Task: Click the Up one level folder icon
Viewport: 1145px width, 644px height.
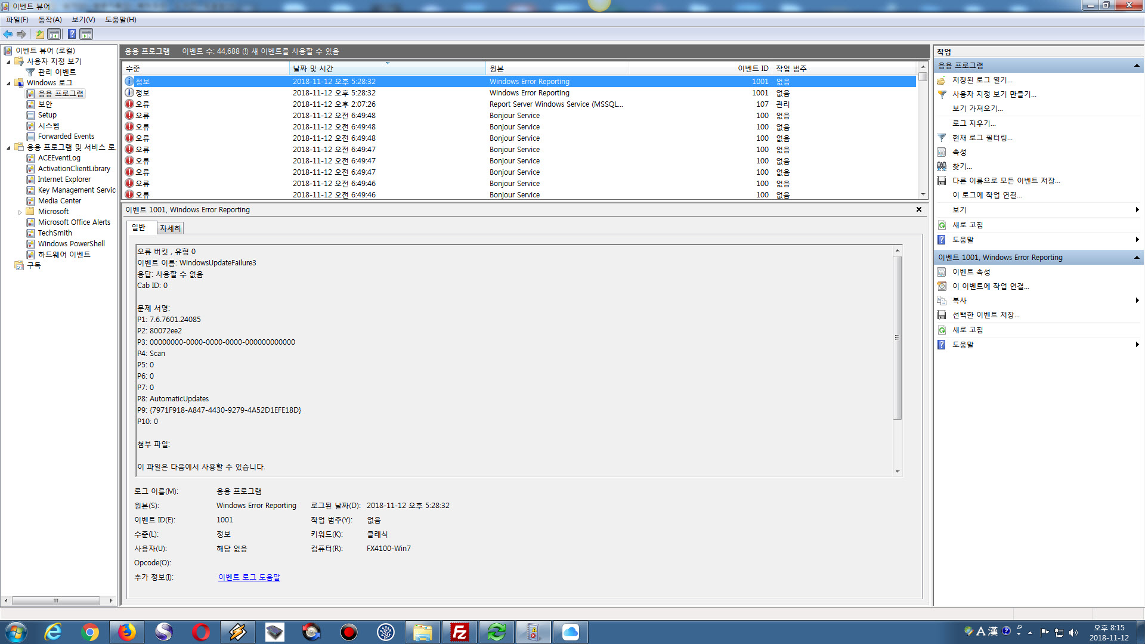Action: click(x=39, y=34)
